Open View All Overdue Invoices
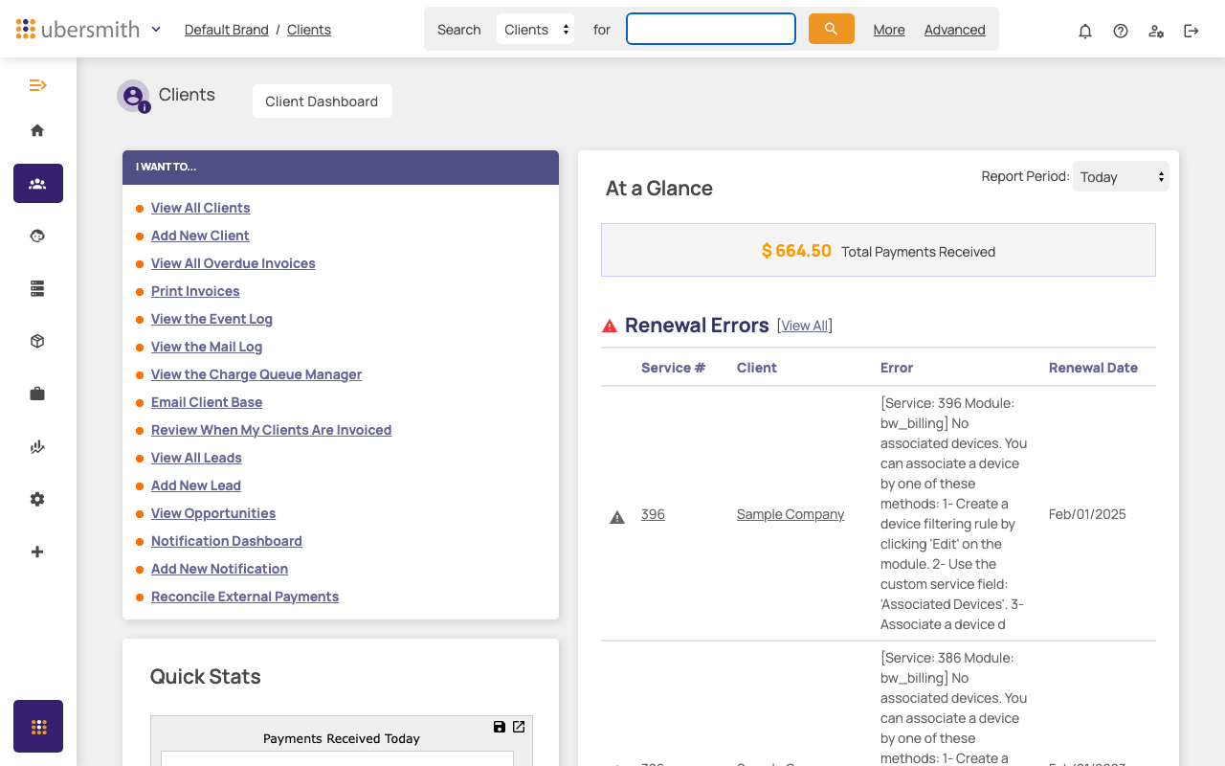 click(234, 263)
